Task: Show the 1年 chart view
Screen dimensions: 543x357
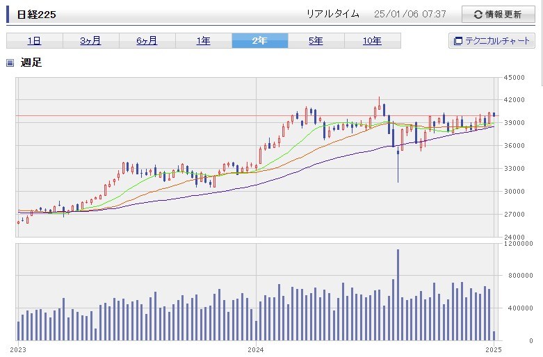Action: 203,41
